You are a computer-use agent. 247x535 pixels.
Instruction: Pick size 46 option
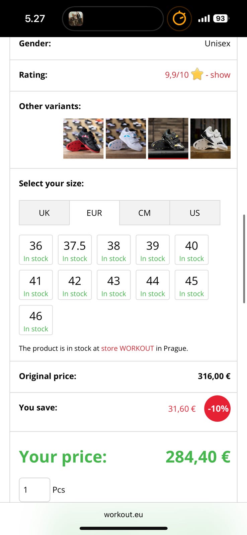point(36,320)
